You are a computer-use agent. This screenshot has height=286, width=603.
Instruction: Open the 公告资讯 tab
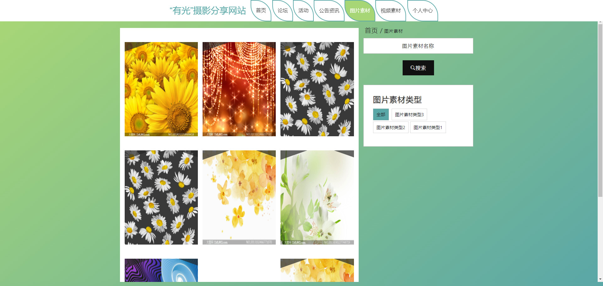pos(329,11)
